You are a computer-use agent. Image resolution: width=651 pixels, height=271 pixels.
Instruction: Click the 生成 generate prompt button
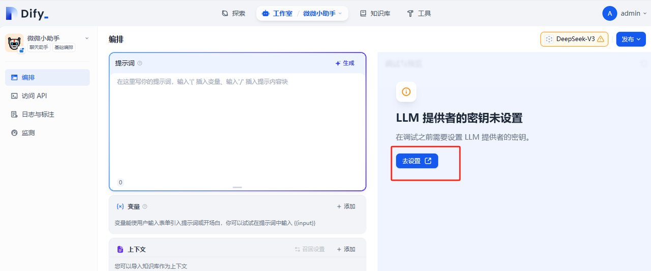(345, 63)
